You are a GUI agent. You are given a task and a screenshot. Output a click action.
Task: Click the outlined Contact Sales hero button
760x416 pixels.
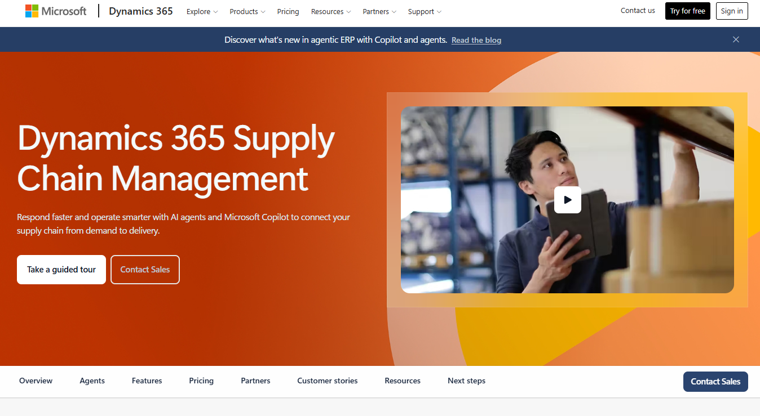point(145,270)
